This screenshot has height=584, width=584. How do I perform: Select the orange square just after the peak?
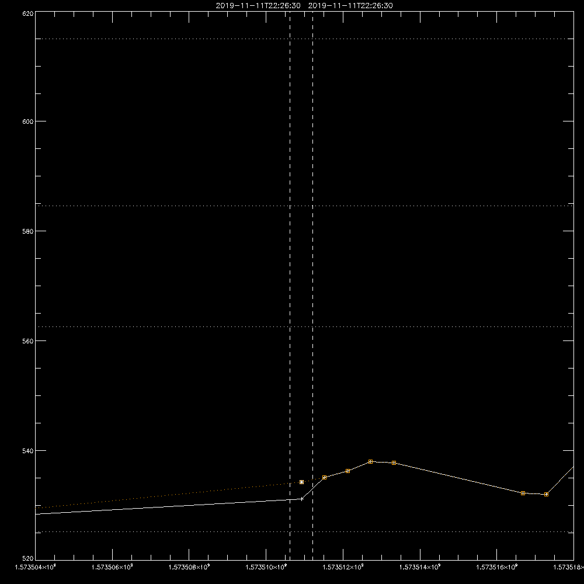pyautogui.click(x=394, y=463)
